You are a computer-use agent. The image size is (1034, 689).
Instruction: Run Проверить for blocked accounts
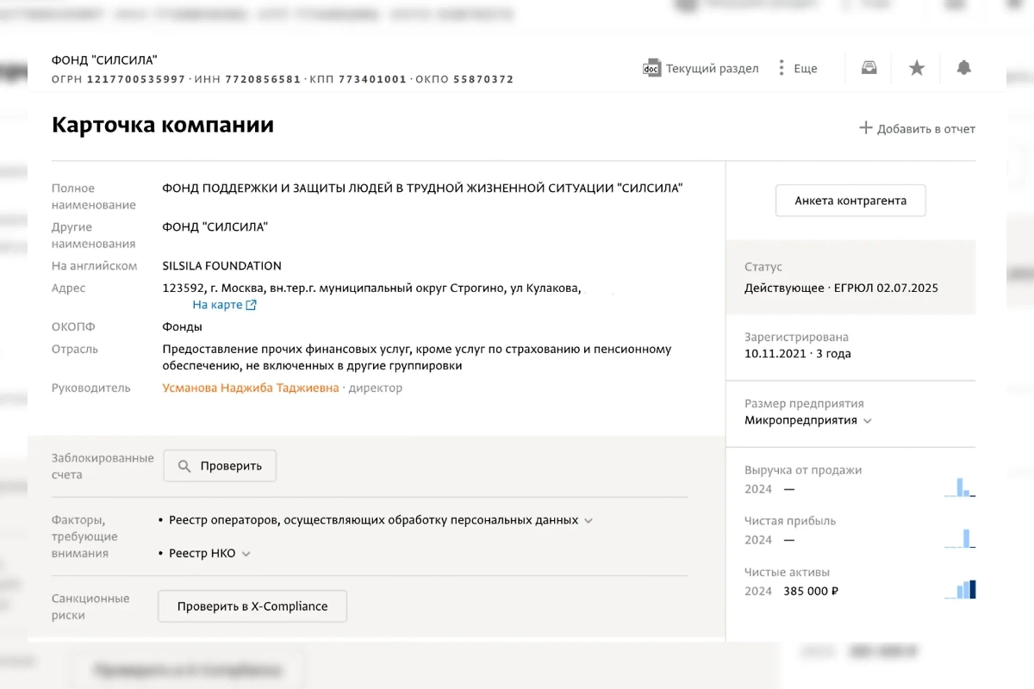[219, 465]
